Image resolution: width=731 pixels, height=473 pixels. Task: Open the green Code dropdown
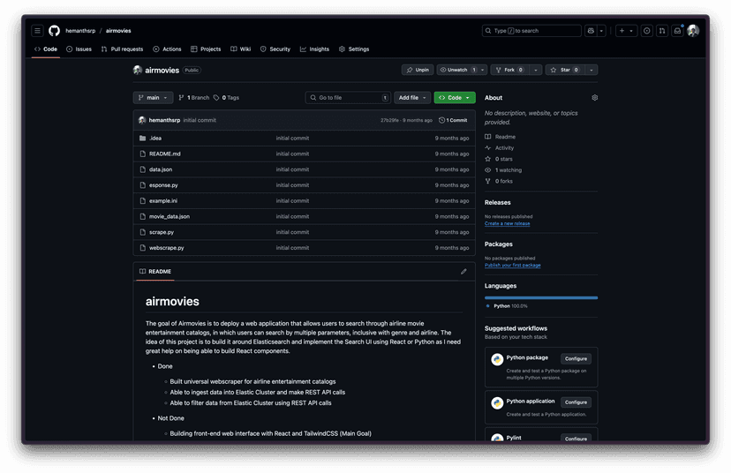tap(454, 98)
